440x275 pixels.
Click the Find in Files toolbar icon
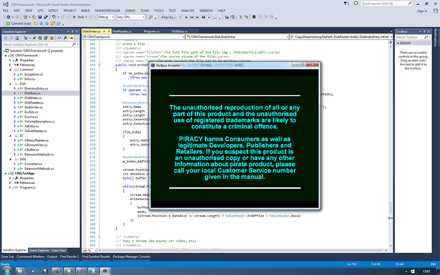point(151,17)
